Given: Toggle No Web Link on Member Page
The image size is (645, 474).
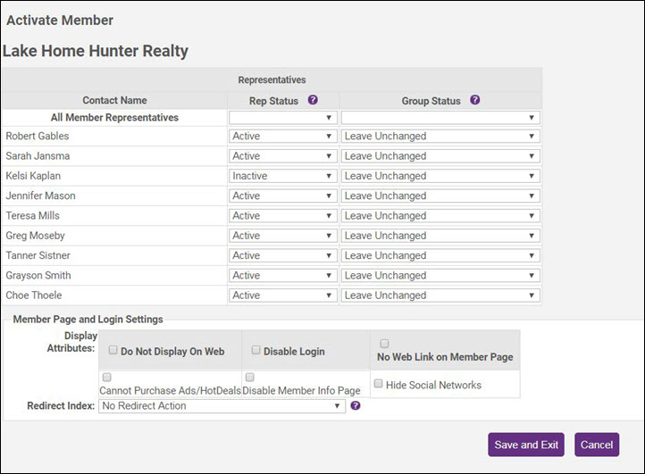Looking at the screenshot, I should 384,343.
